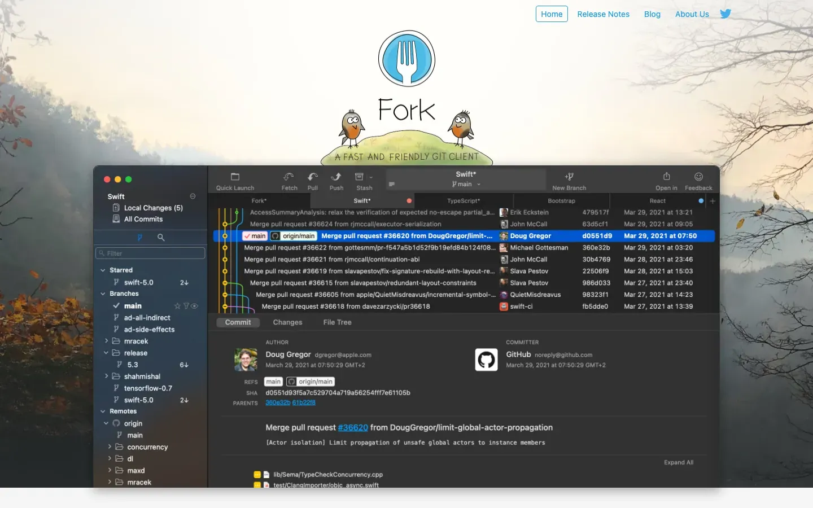The width and height of the screenshot is (813, 508).
Task: Select the 5.3 release branch
Action: pos(133,365)
